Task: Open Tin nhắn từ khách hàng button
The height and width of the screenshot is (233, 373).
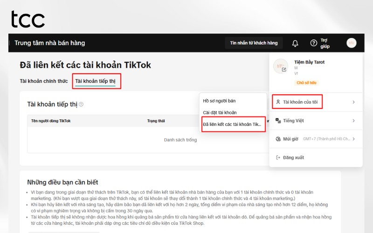Action: 254,43
